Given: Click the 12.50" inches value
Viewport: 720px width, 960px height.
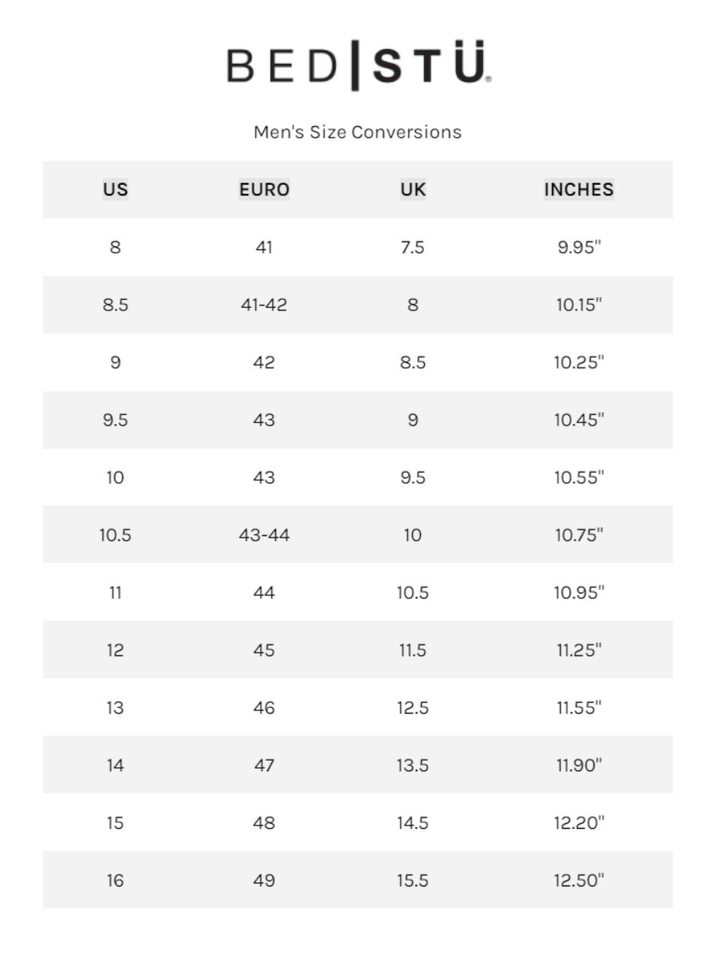Looking at the screenshot, I should pos(579,881).
